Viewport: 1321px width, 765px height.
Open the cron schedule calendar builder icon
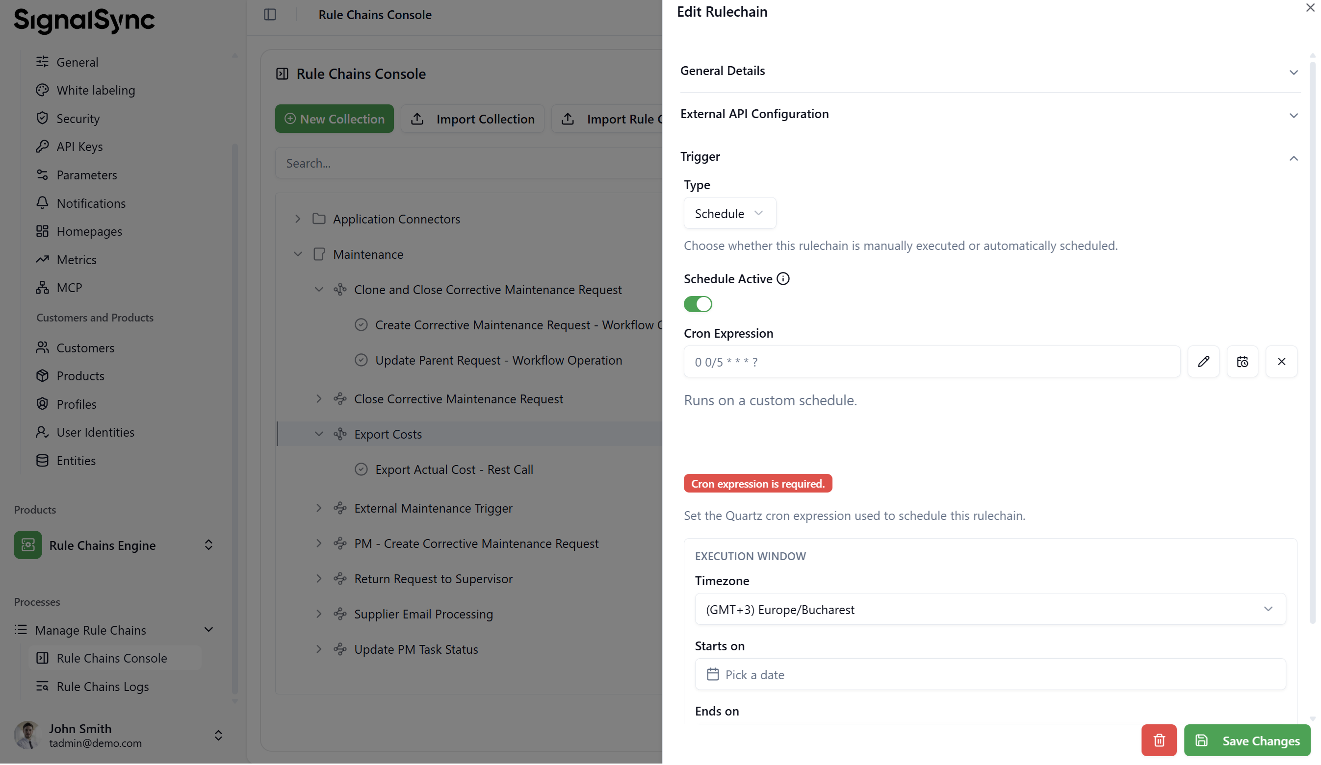(1242, 362)
